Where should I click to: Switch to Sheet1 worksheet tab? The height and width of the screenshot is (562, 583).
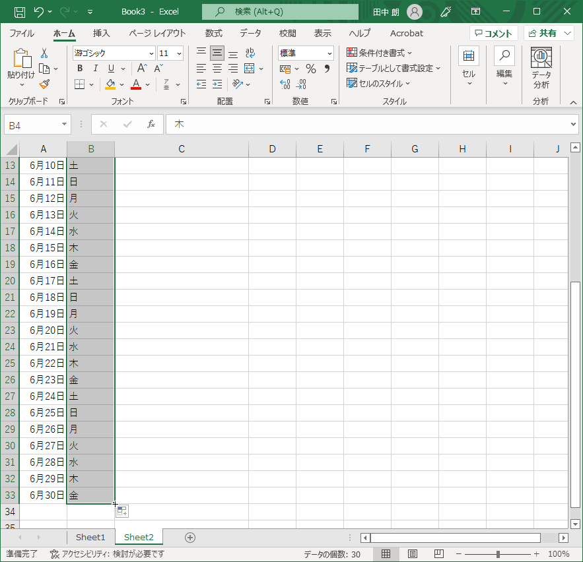click(90, 537)
